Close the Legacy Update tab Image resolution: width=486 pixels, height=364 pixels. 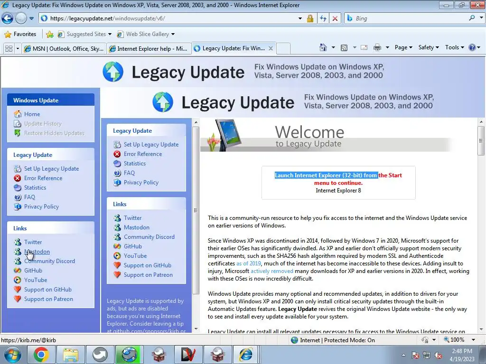271,48
